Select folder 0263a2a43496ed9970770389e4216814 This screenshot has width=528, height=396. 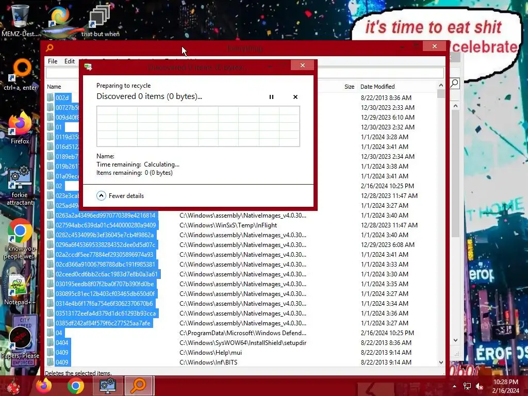coord(105,215)
